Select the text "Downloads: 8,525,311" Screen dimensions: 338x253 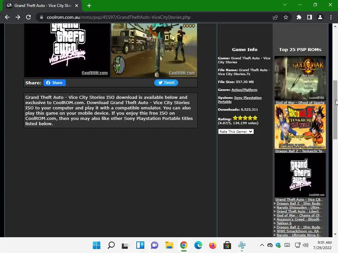point(238,109)
